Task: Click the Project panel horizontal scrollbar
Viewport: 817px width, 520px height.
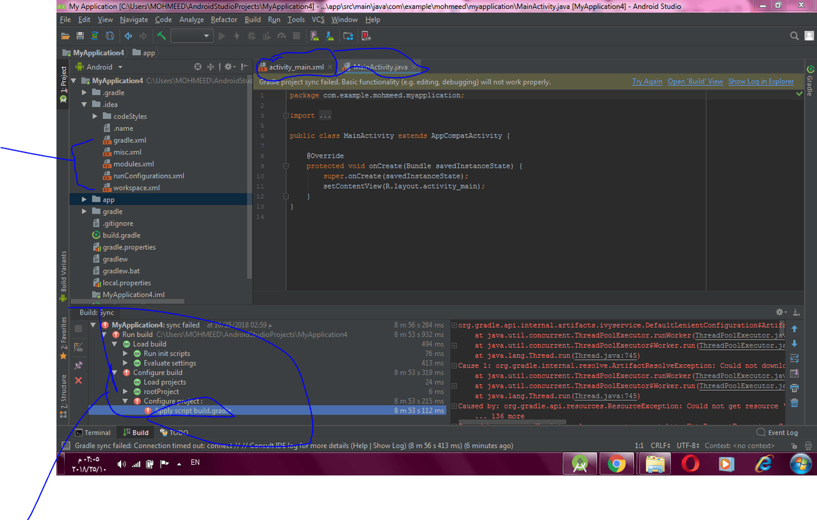Action: click(x=126, y=302)
